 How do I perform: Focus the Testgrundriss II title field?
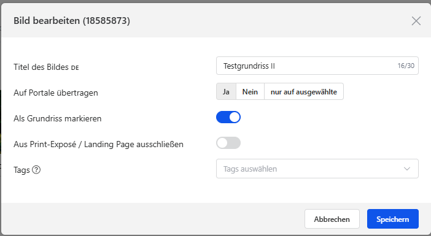(x=317, y=66)
